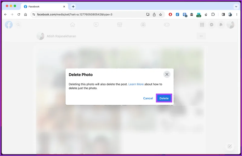The width and height of the screenshot is (242, 156).
Task: Open Facebook Video tab
Action: click(x=96, y=25)
